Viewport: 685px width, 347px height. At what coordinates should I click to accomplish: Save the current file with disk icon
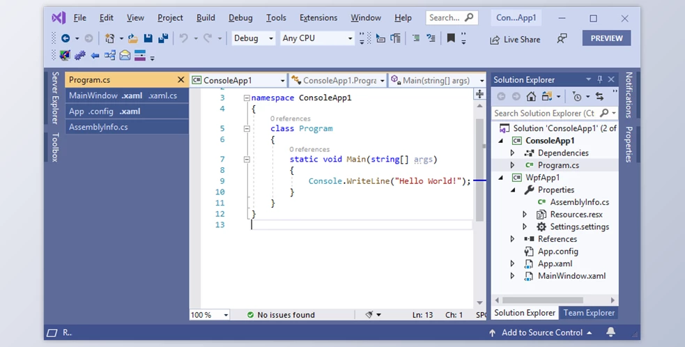click(148, 38)
